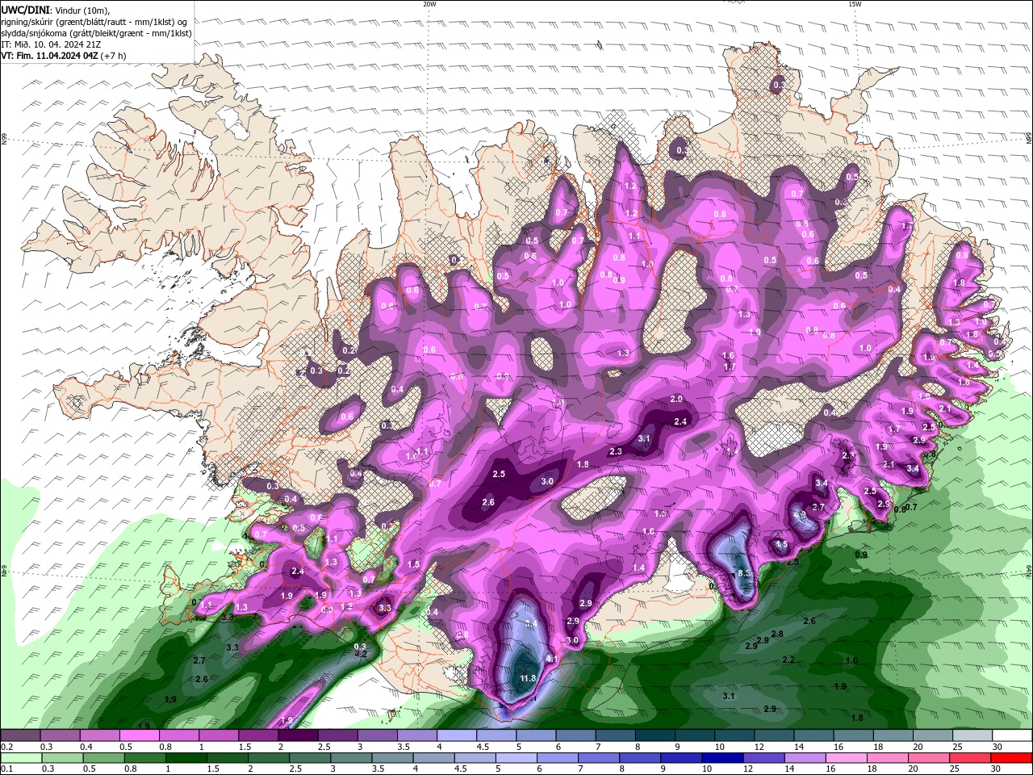Image resolution: width=1033 pixels, height=775 pixels.
Task: Click the bright pink 0.5 snow legend swatch
Action: click(x=139, y=735)
